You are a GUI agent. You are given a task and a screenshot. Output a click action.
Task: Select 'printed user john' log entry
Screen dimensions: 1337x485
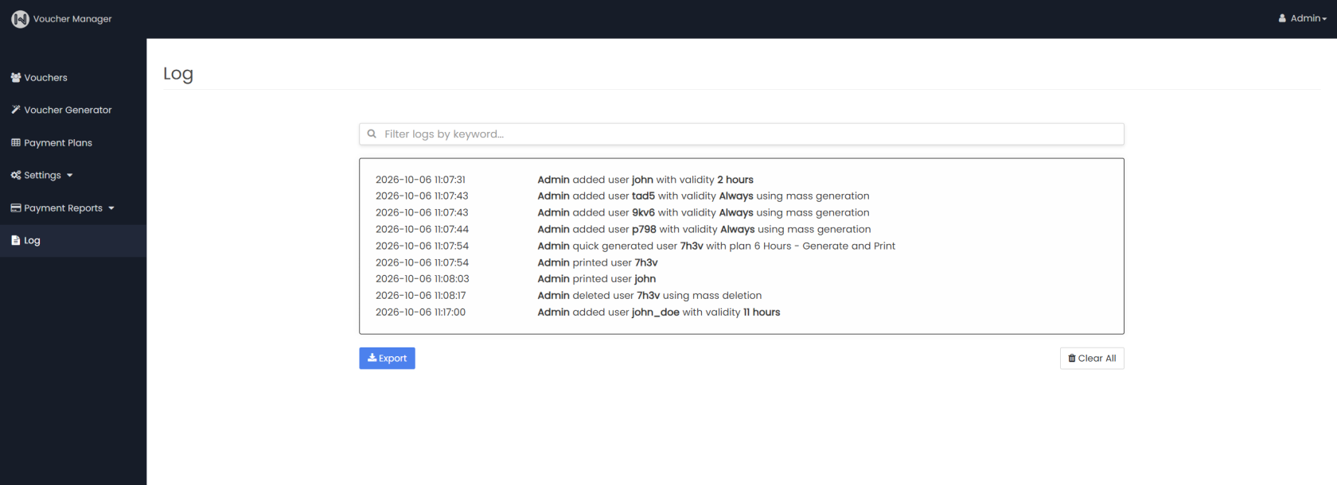(x=597, y=279)
